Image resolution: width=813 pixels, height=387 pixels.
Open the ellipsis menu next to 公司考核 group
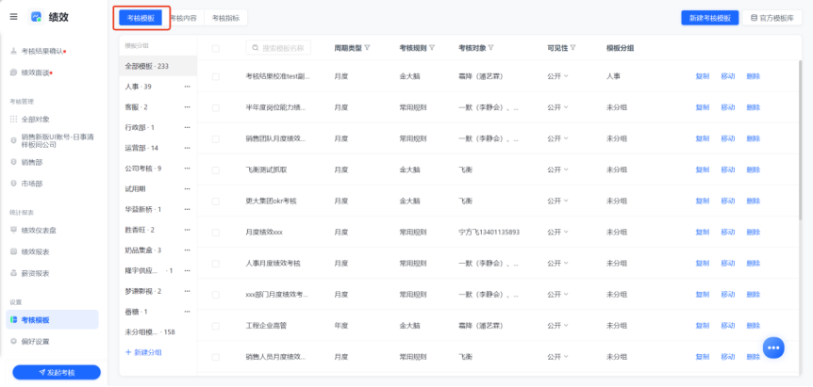[187, 169]
